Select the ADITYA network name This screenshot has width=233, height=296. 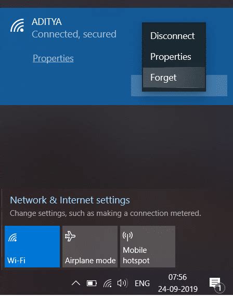coord(47,22)
